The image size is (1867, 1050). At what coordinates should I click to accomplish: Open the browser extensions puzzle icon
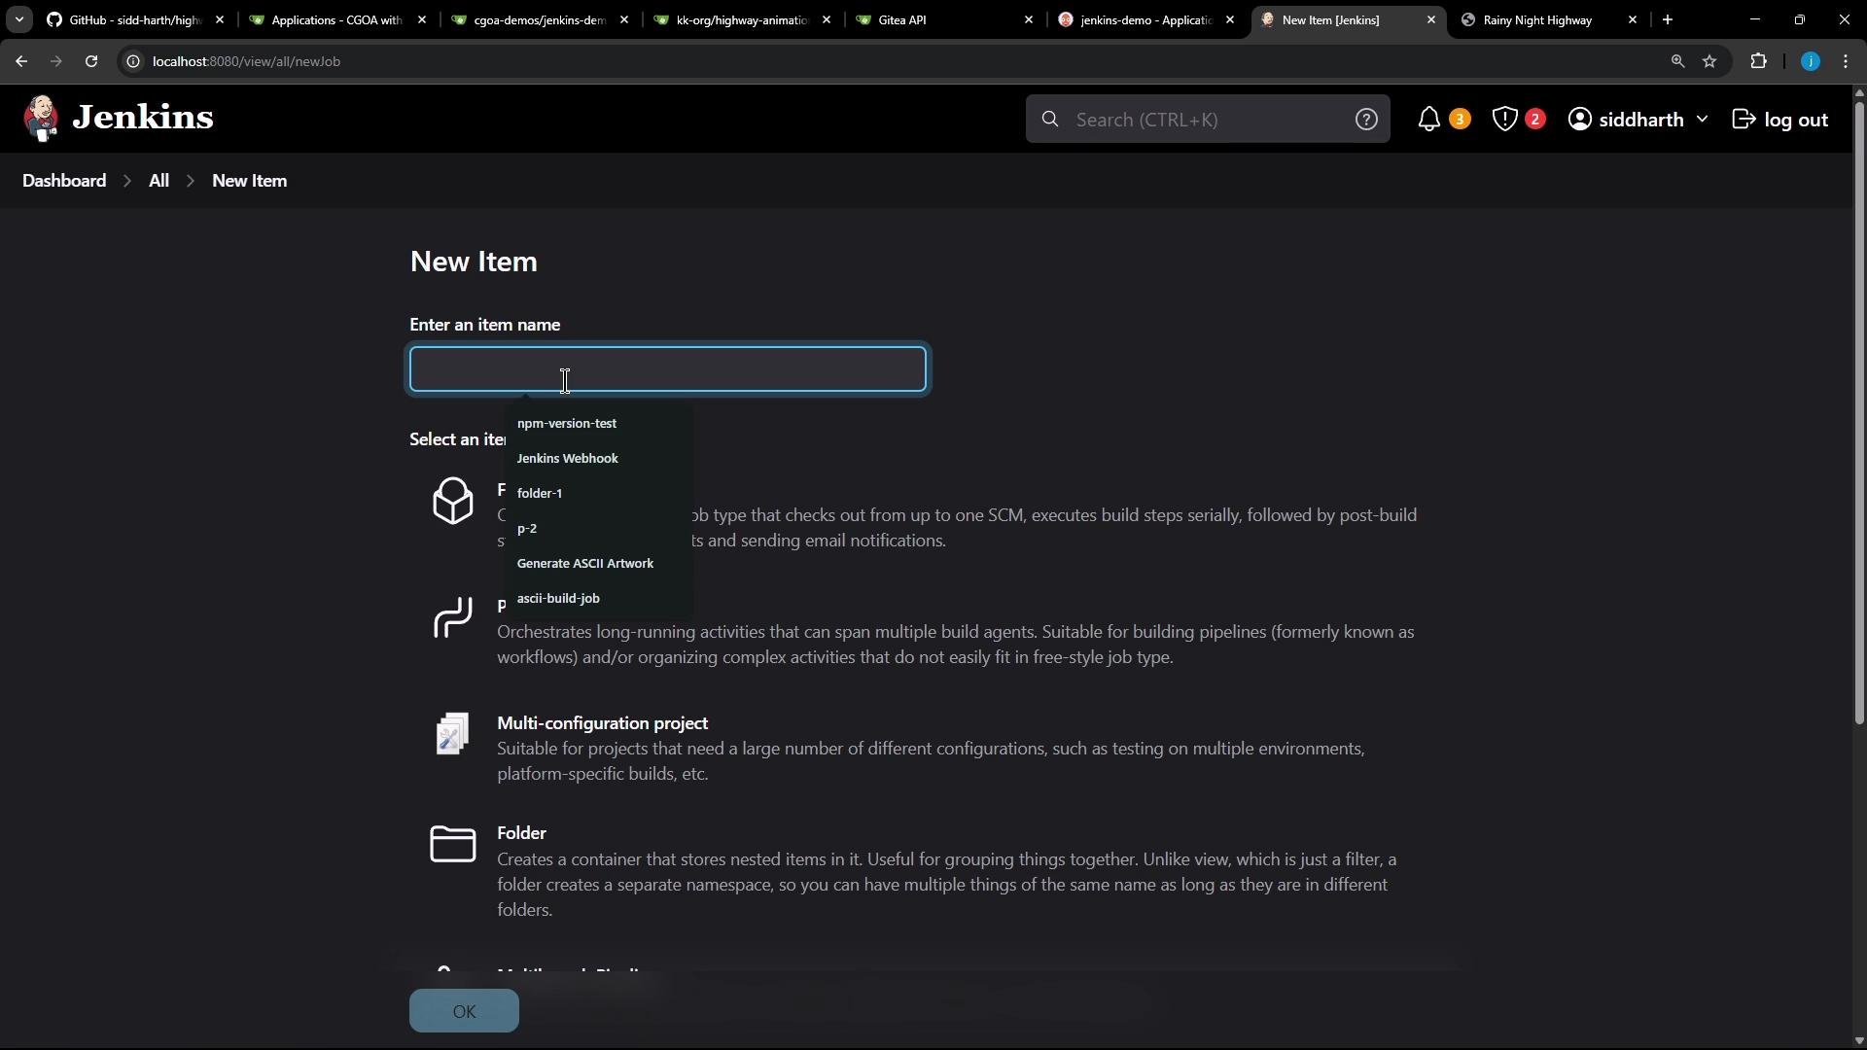point(1758,61)
